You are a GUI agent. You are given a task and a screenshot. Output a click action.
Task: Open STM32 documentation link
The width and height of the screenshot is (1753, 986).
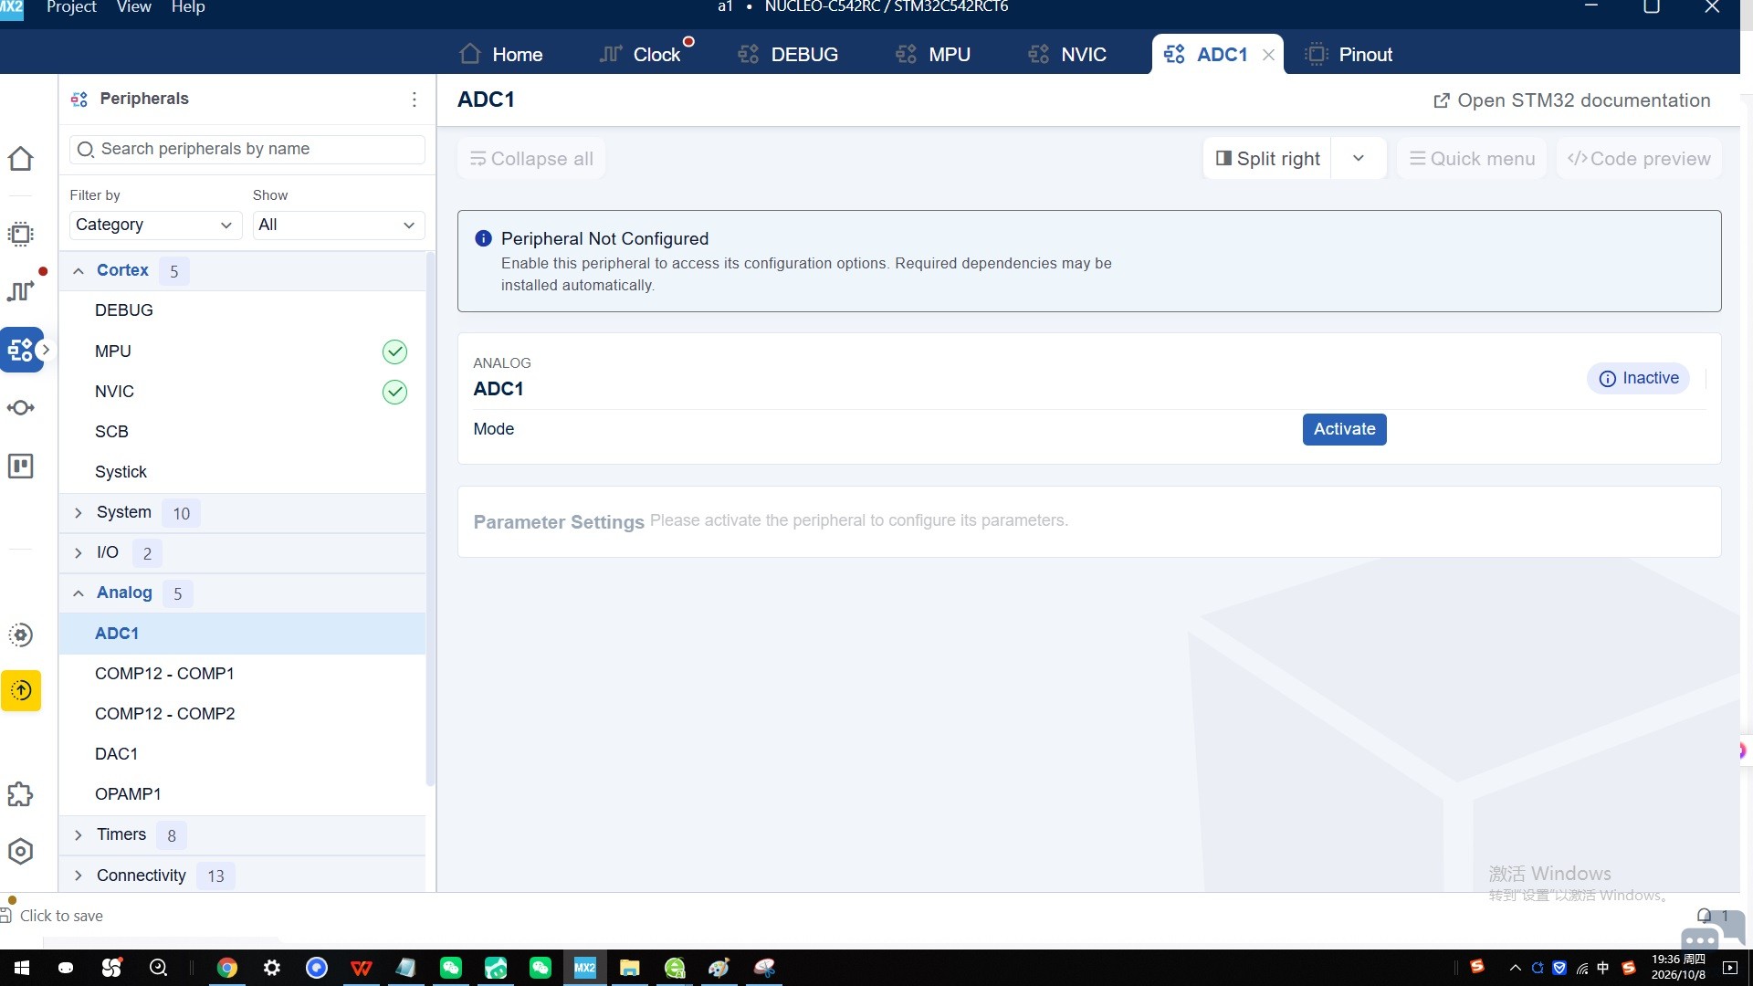click(x=1571, y=100)
